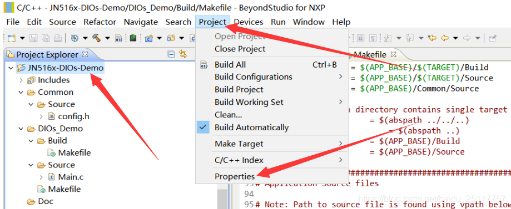Click the Build All binary icon in toolbar
The height and width of the screenshot is (209, 511).
pos(118,38)
